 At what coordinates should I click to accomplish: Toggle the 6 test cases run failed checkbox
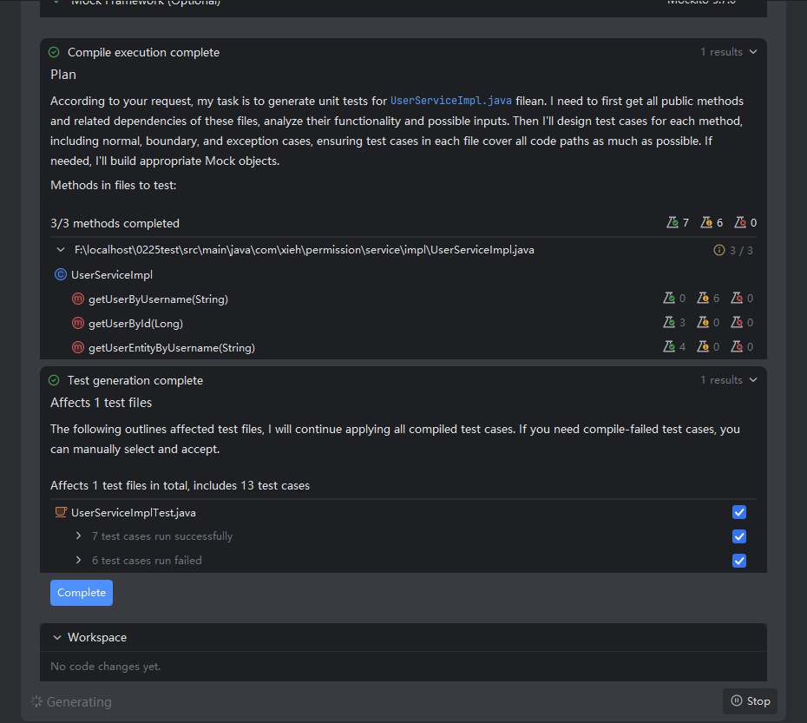click(x=739, y=562)
